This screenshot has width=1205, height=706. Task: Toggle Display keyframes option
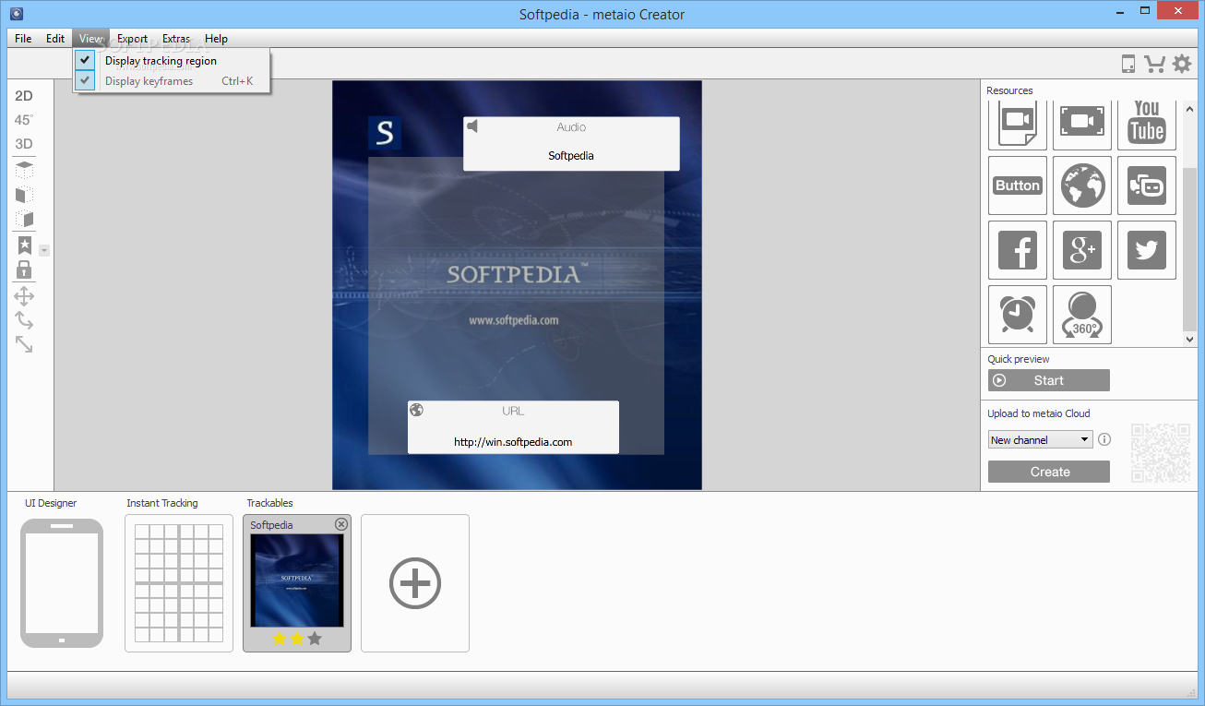tap(172, 81)
